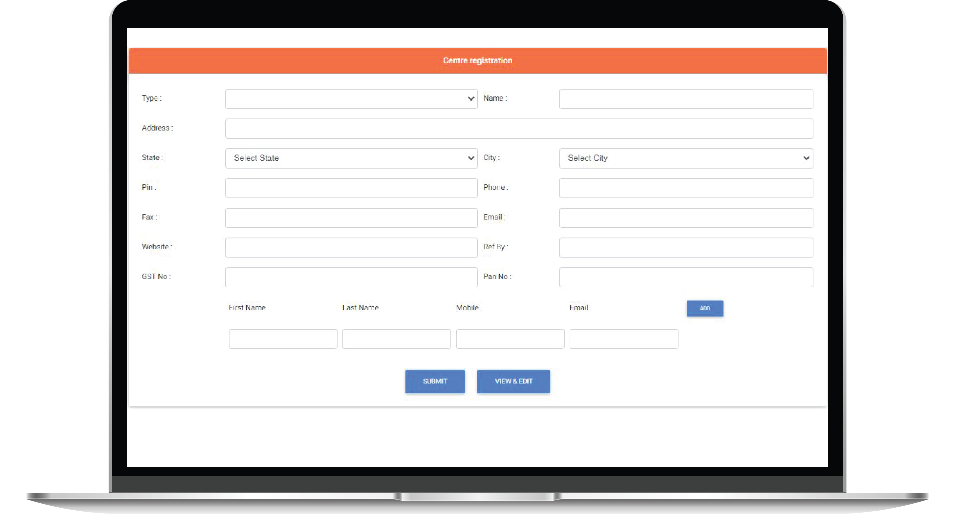Focus the Address text field
955x514 pixels.
pyautogui.click(x=519, y=128)
